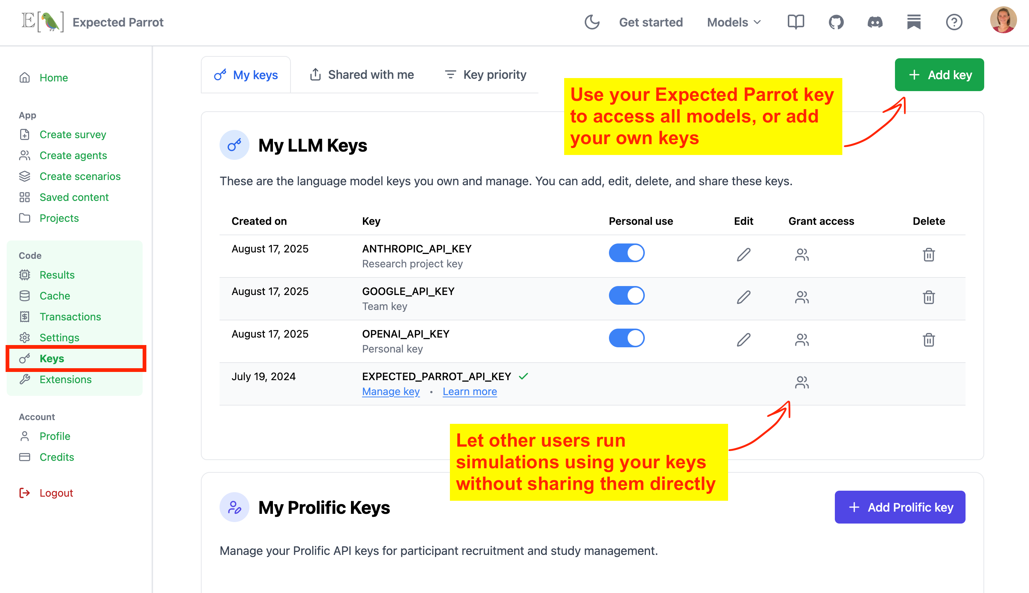Grant access for EXPECTED_PARROT_API_KEY
The image size is (1029, 593).
click(x=801, y=382)
